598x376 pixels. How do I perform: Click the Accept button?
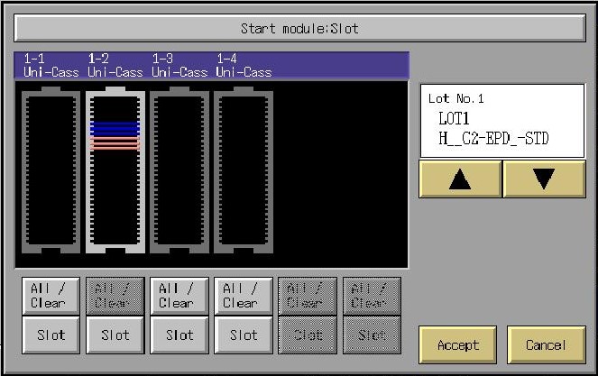pos(458,344)
